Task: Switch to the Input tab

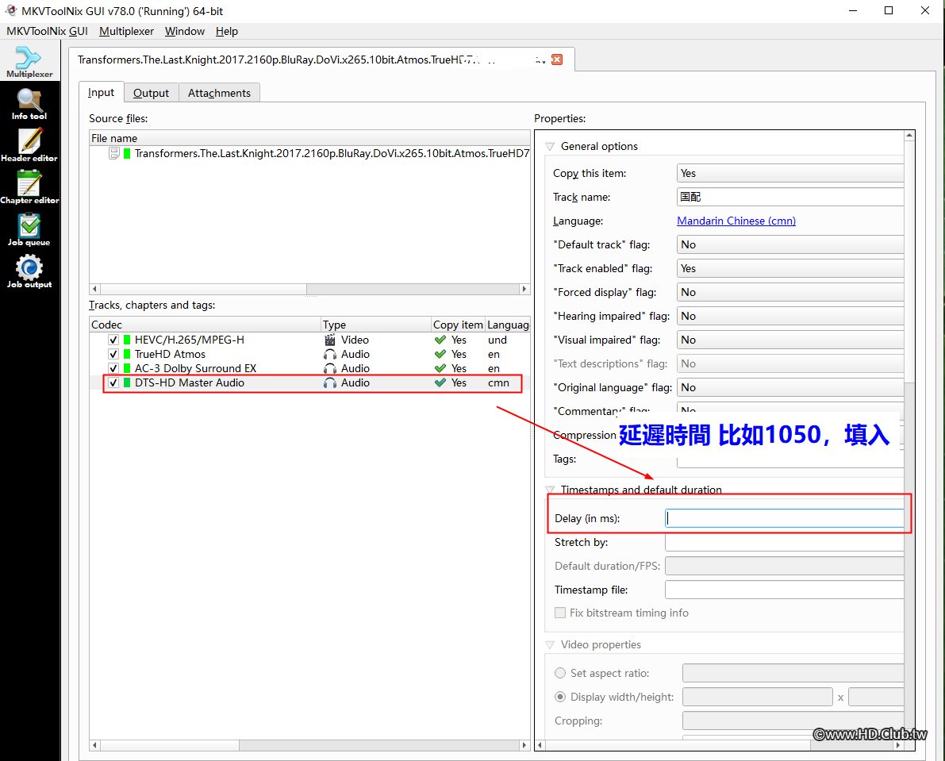Action: 102,93
